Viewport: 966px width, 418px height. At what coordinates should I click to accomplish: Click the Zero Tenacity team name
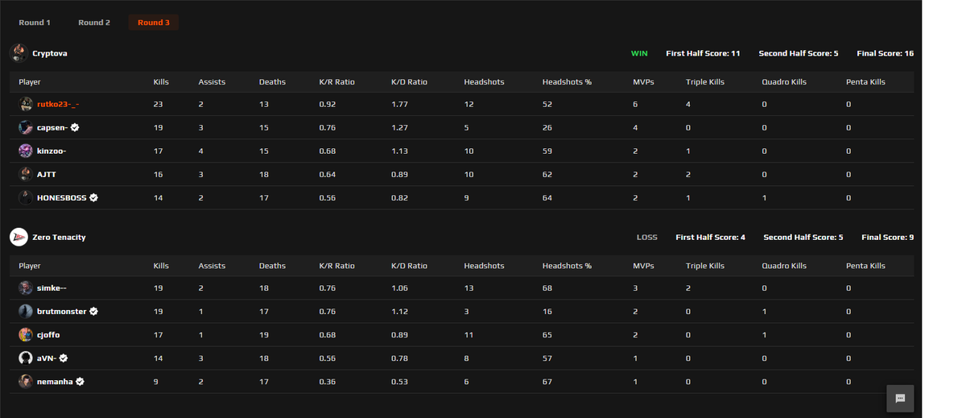tap(59, 237)
